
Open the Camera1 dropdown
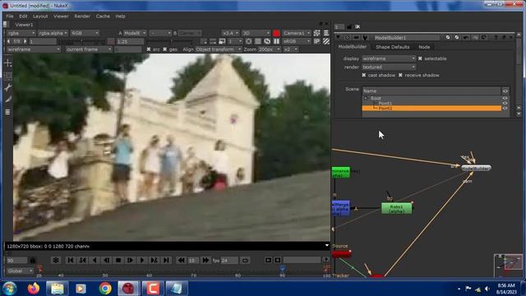(x=297, y=33)
